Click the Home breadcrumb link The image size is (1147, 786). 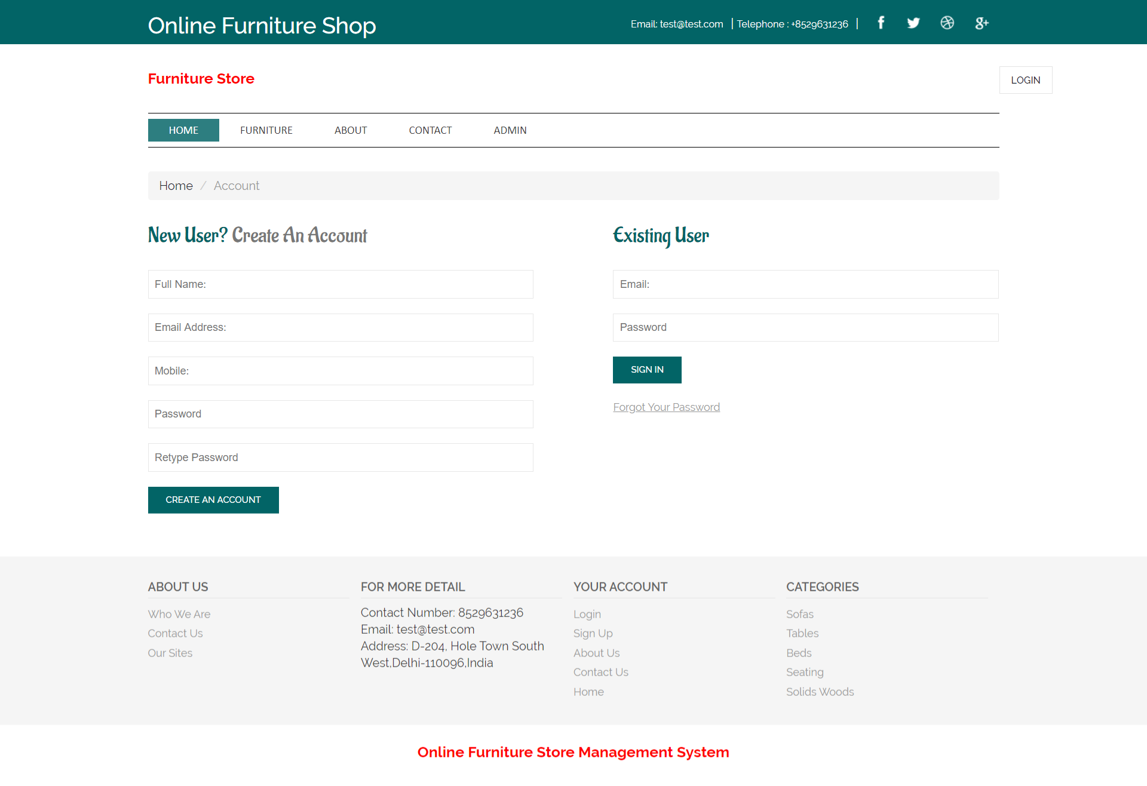176,186
